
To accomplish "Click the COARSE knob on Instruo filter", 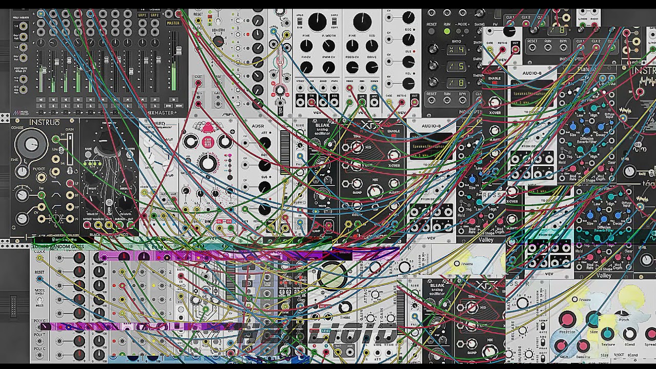I will pyautogui.click(x=32, y=145).
